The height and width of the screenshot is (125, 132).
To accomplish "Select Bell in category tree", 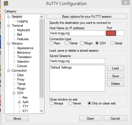I will click(19, 35).
